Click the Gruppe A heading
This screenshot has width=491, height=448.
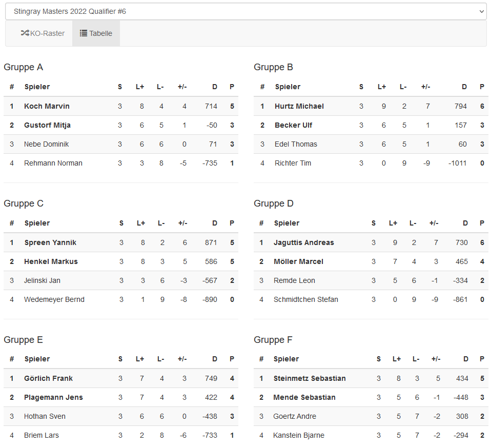(24, 67)
